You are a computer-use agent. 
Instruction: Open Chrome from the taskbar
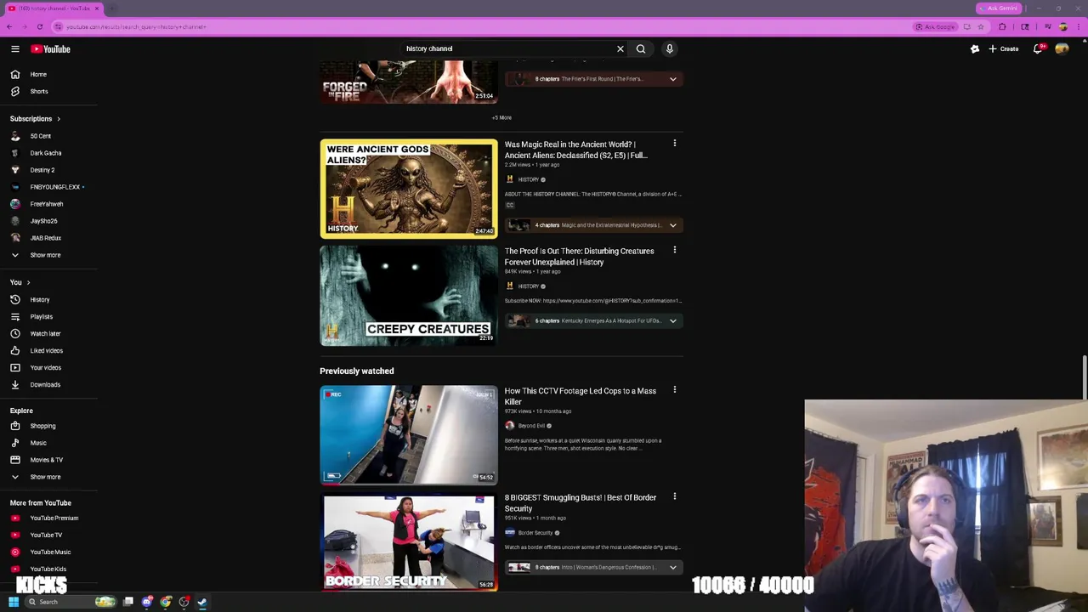point(166,602)
